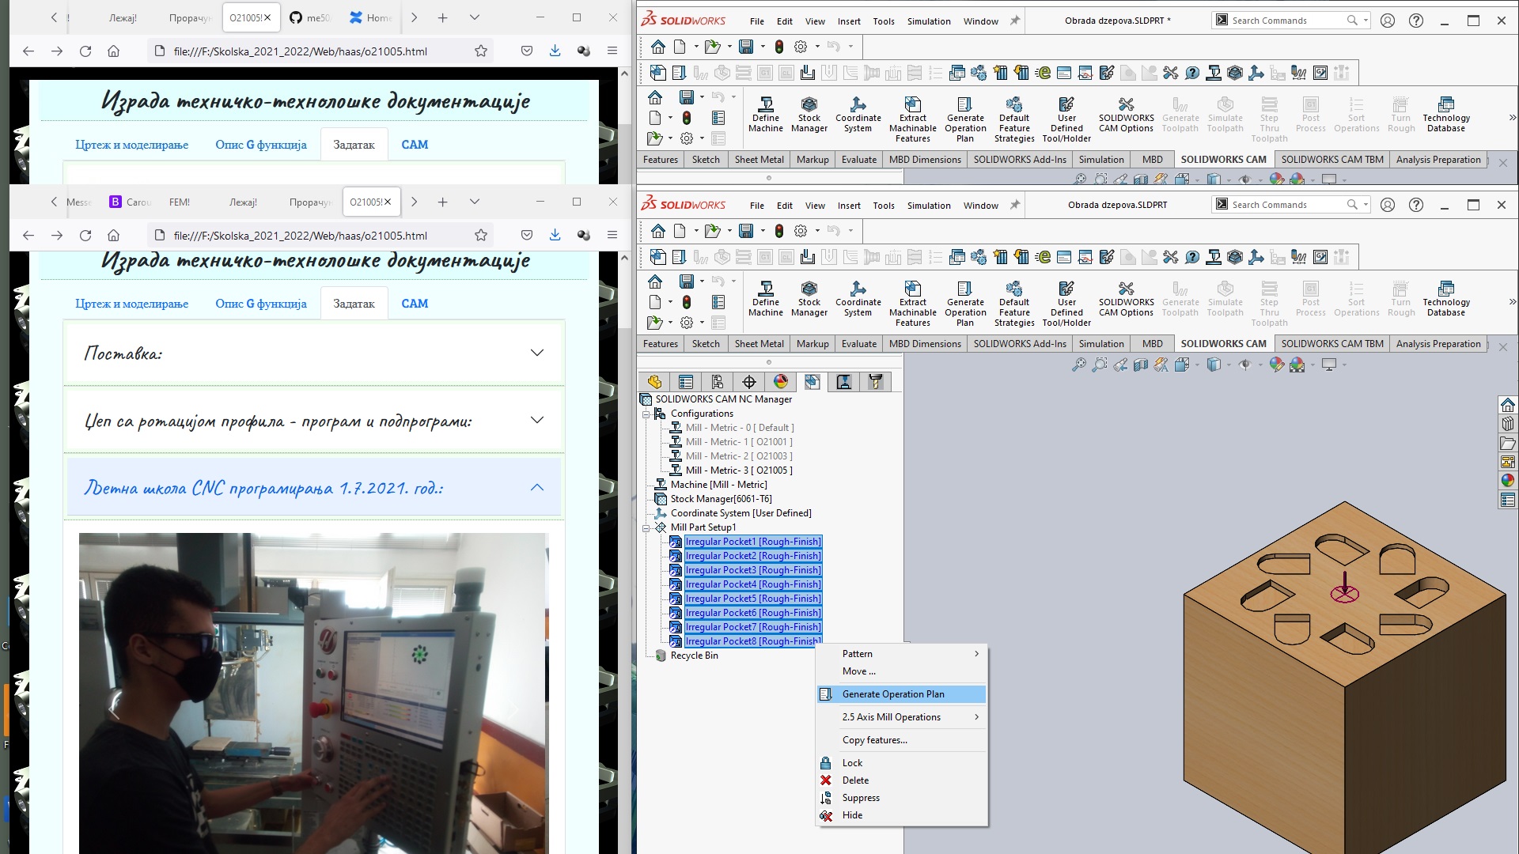Open View Orientation dropdown in lower viewport toolbar
Image resolution: width=1519 pixels, height=854 pixels.
(x=1197, y=365)
